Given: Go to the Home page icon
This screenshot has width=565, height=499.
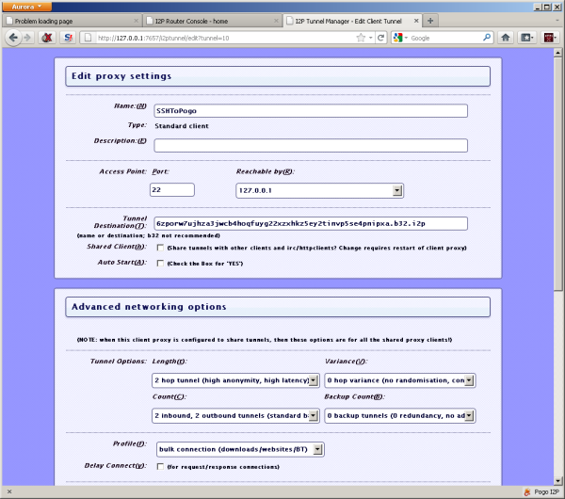Looking at the screenshot, I should click(x=506, y=38).
